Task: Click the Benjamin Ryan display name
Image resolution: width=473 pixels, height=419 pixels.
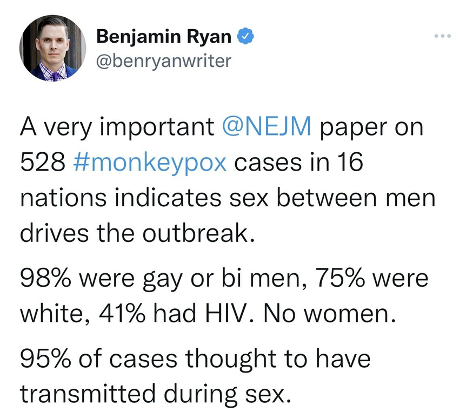Action: (x=163, y=37)
